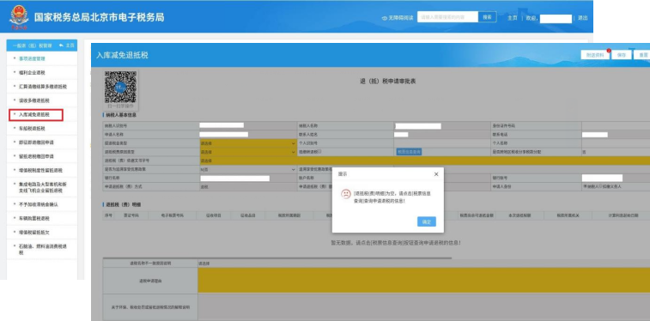Select the 纳税人 radio option
The width and height of the screenshot is (650, 321).
(x=586, y=186)
